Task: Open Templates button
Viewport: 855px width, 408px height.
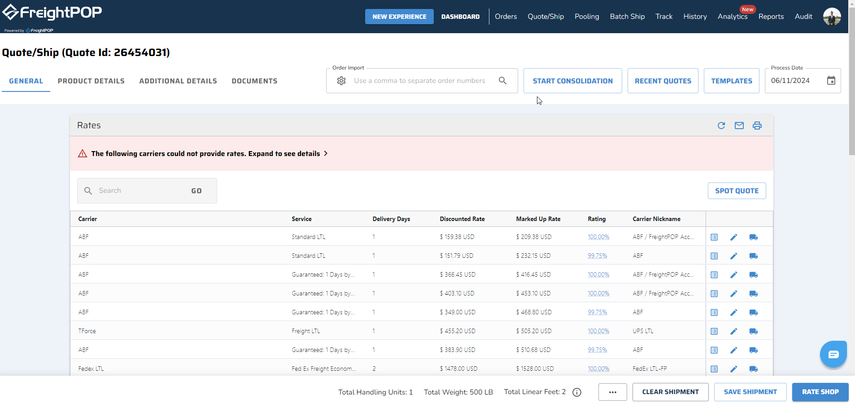Action: (732, 81)
